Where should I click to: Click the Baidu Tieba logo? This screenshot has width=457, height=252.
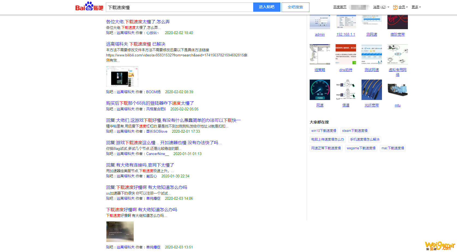(x=89, y=6)
